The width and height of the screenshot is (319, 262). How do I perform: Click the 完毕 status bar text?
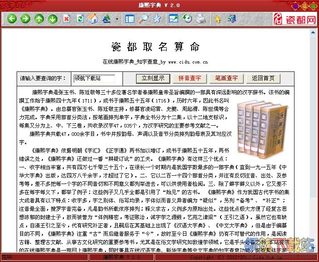pyautogui.click(x=7, y=257)
